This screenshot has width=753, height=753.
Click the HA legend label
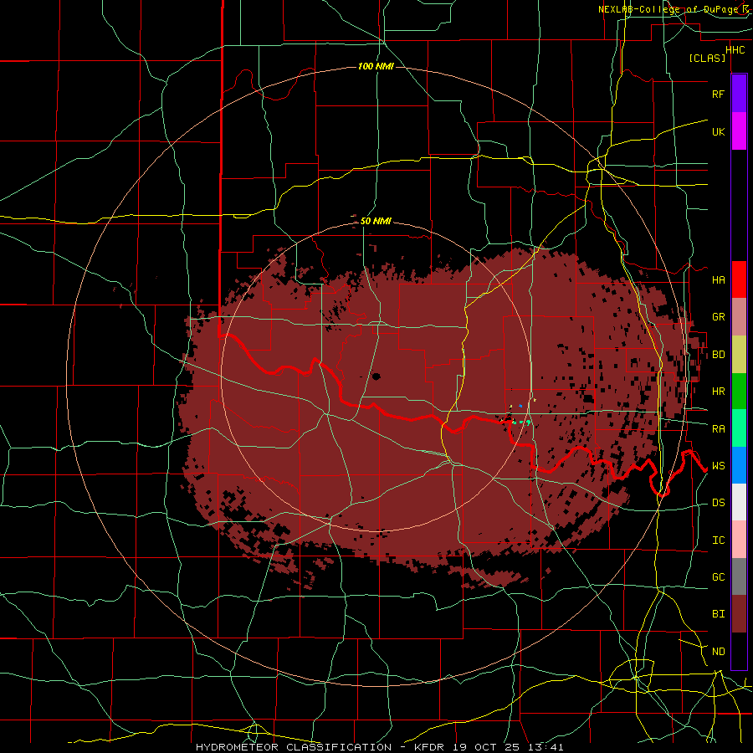point(718,279)
